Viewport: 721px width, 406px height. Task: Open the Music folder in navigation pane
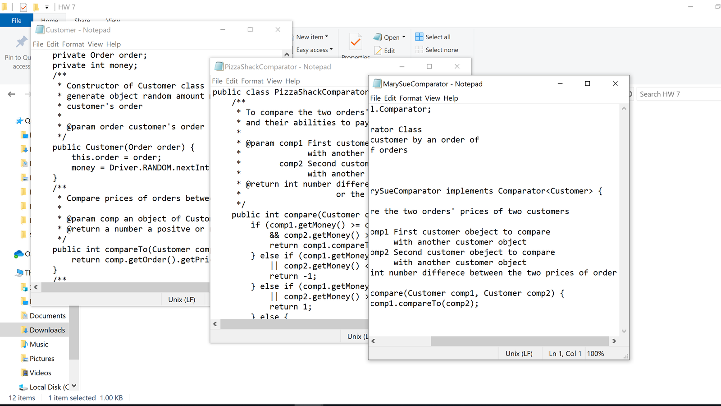coord(39,344)
